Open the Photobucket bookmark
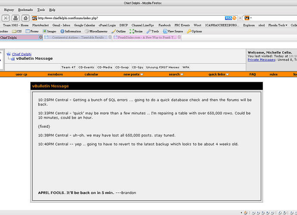The width and height of the screenshot is (297, 215). pyautogui.click(x=40, y=25)
